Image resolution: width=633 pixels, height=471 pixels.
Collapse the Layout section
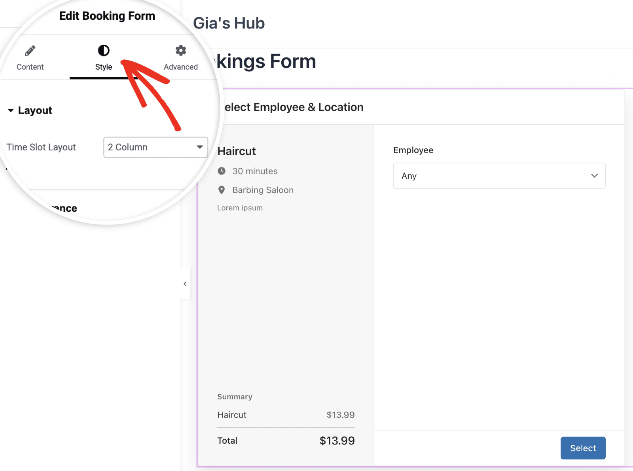point(11,110)
